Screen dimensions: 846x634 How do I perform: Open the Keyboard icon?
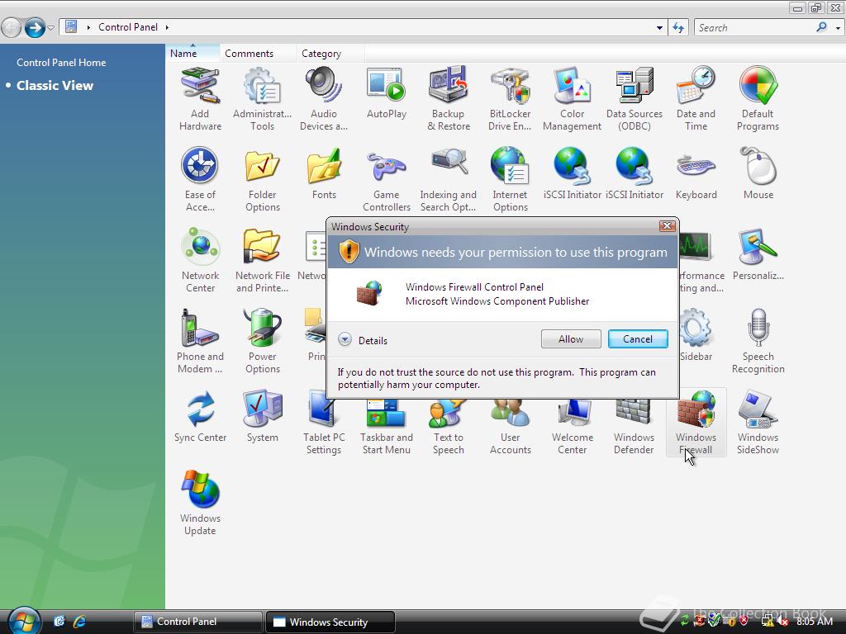(x=696, y=173)
